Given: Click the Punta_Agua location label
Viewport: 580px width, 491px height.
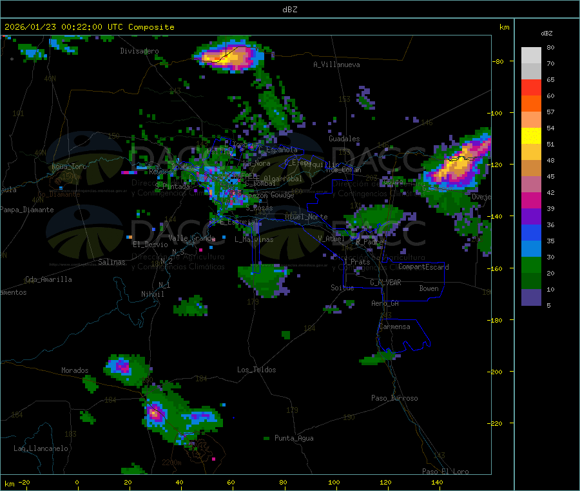Looking at the screenshot, I should (x=294, y=438).
